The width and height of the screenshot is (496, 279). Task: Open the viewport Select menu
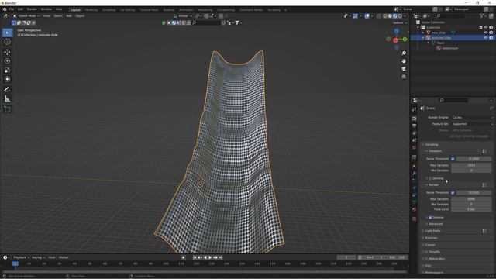click(58, 15)
